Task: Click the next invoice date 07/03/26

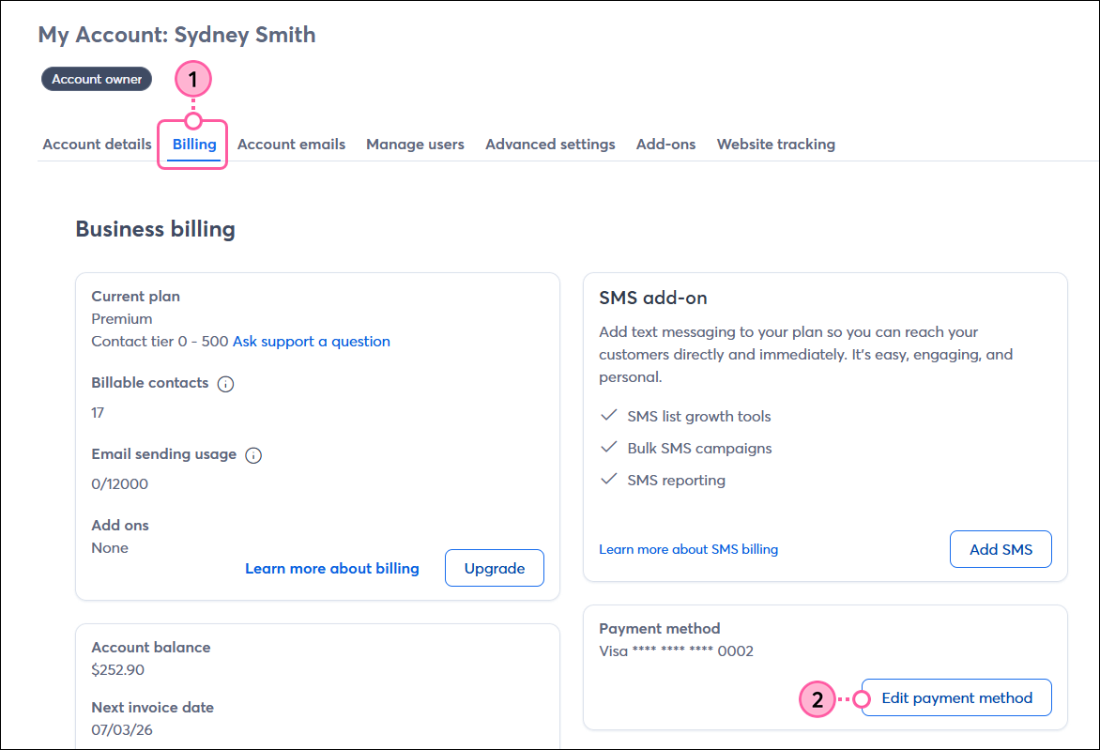Action: [122, 730]
